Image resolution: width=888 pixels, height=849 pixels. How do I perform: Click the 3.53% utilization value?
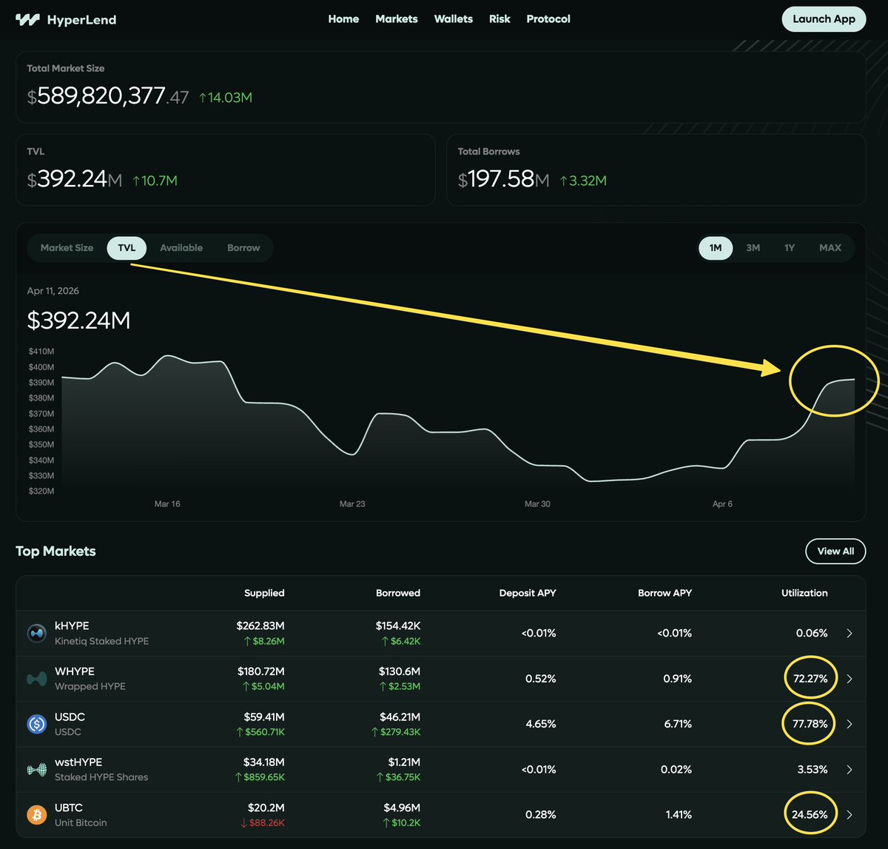tap(813, 770)
